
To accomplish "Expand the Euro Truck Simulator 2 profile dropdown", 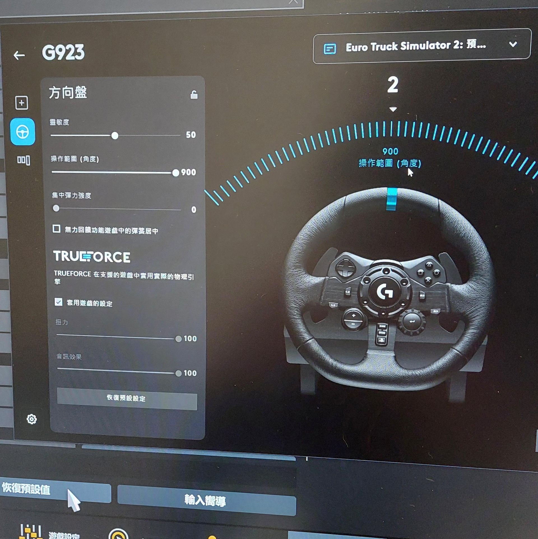I will (513, 44).
